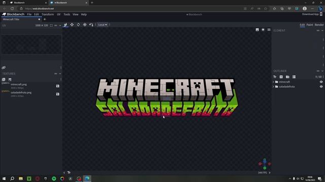The image size is (325, 182).
Task: Open the File menu
Action: [29, 14]
